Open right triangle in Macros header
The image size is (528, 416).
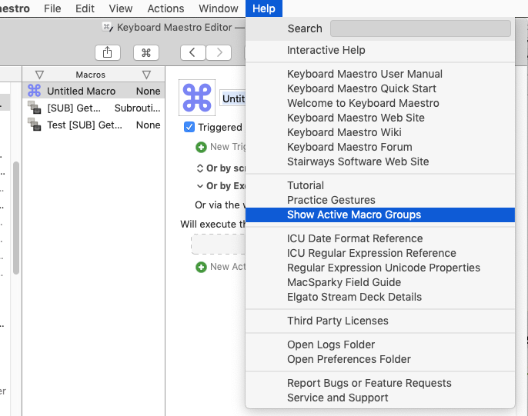146,75
